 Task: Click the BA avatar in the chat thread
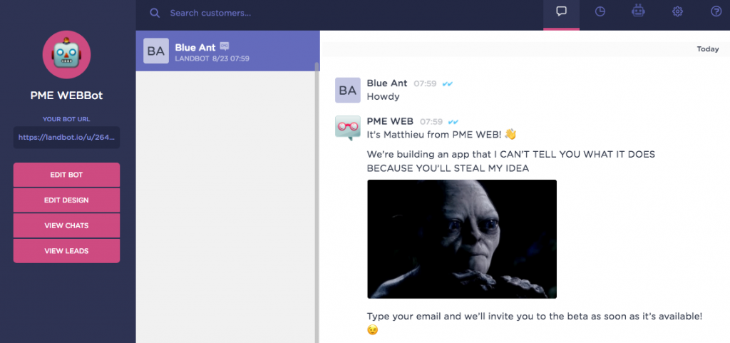coord(348,91)
